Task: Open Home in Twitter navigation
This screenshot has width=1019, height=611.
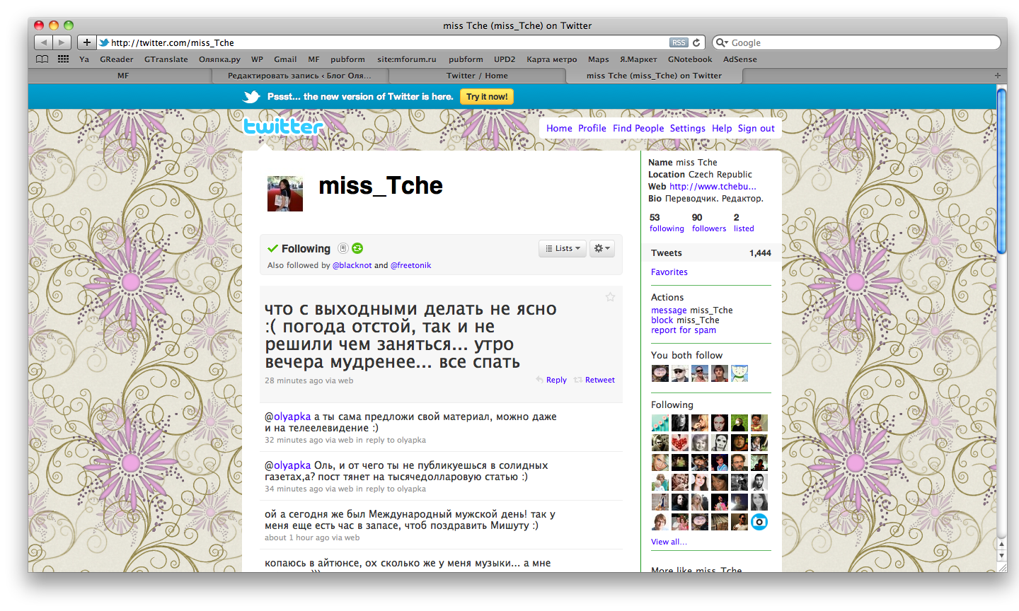Action: (559, 128)
